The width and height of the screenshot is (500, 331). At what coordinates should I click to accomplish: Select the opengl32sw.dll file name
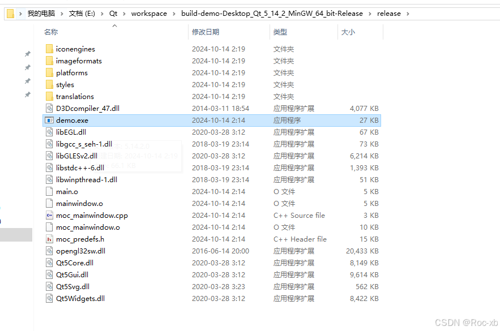(80, 251)
